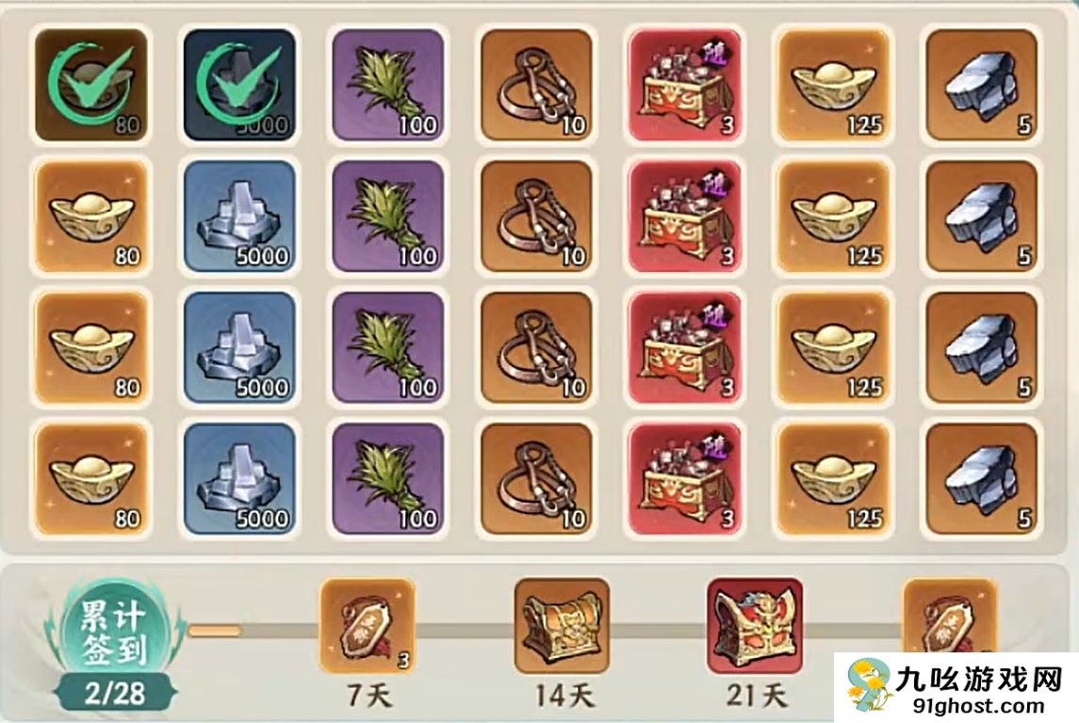
Task: Select iron ore 5 reward in top row
Action: [x=982, y=86]
